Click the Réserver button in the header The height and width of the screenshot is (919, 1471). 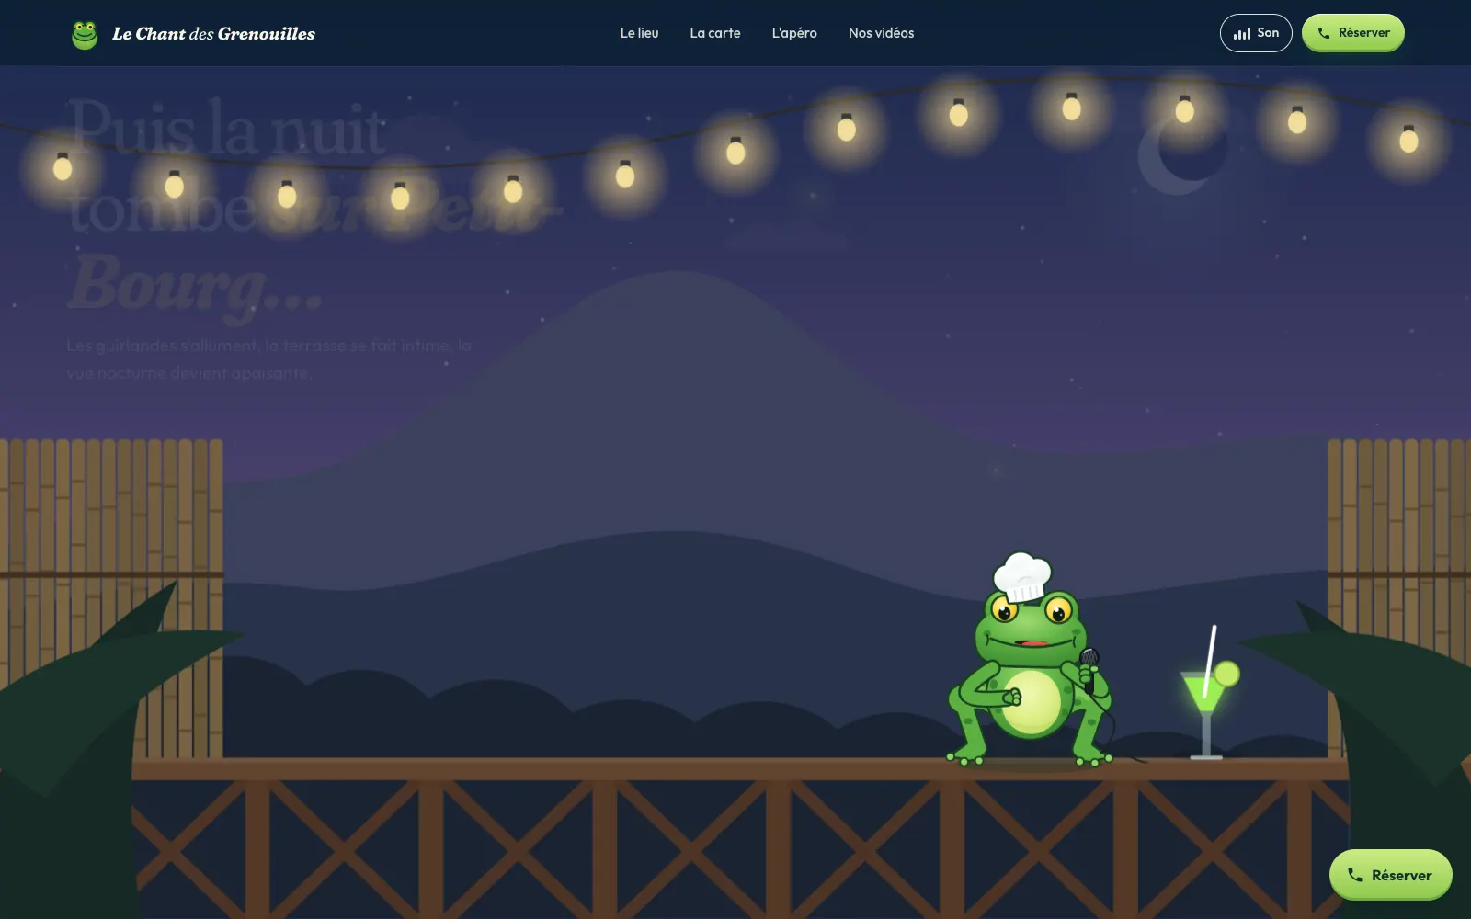1352,33
